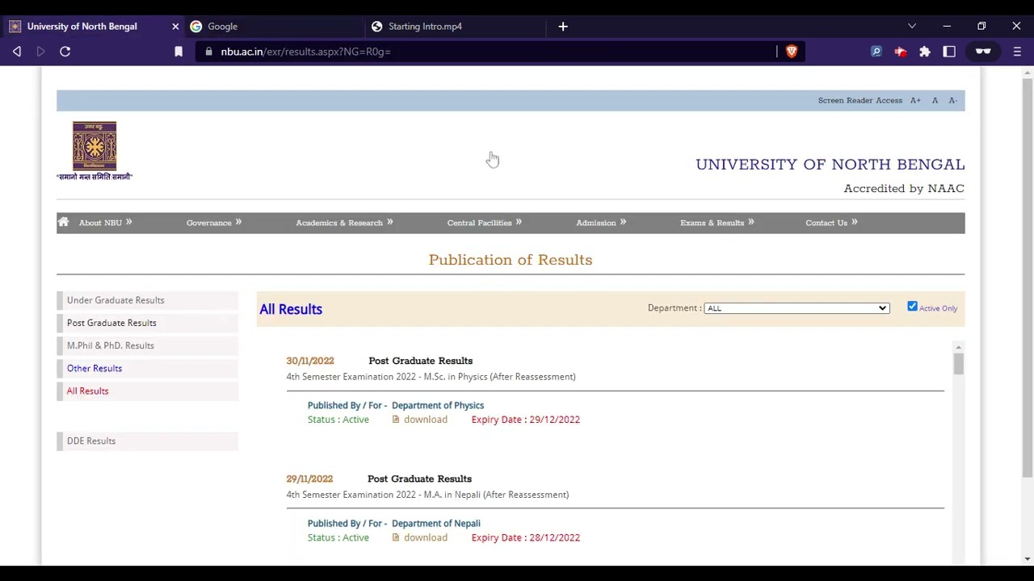Toggle the Active Only checkbox
1034x581 pixels.
click(912, 307)
